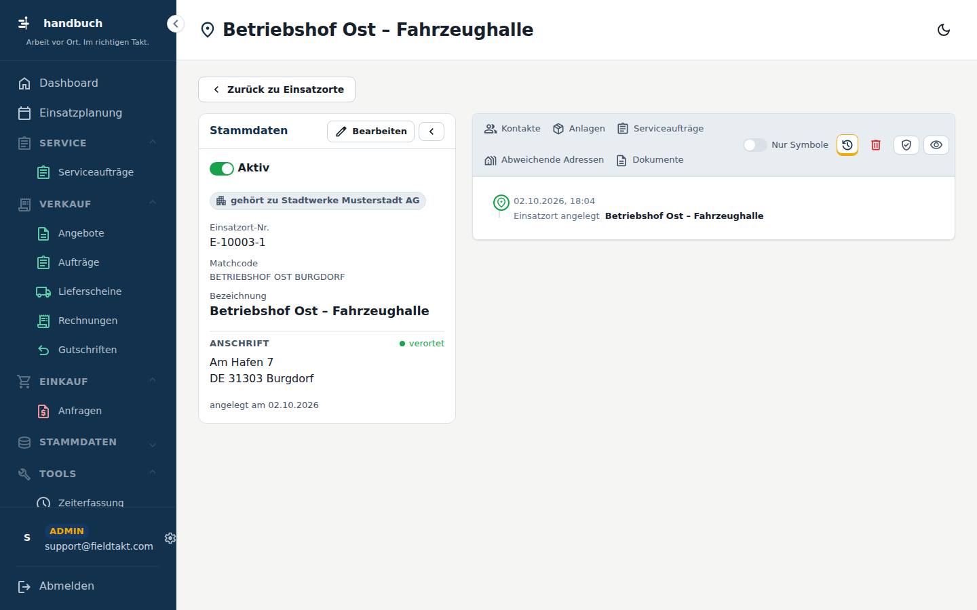Open user settings gear icon
The width and height of the screenshot is (977, 610).
[x=170, y=538]
